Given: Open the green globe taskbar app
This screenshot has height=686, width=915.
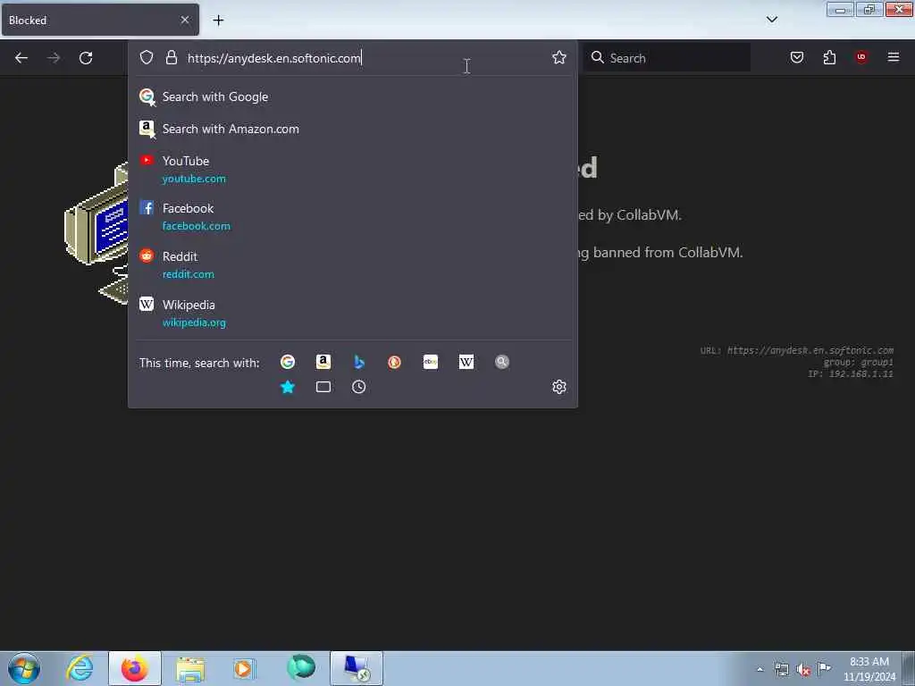Looking at the screenshot, I should [x=301, y=668].
